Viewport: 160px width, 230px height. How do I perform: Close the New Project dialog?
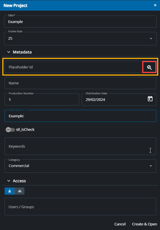pyautogui.click(x=155, y=5)
